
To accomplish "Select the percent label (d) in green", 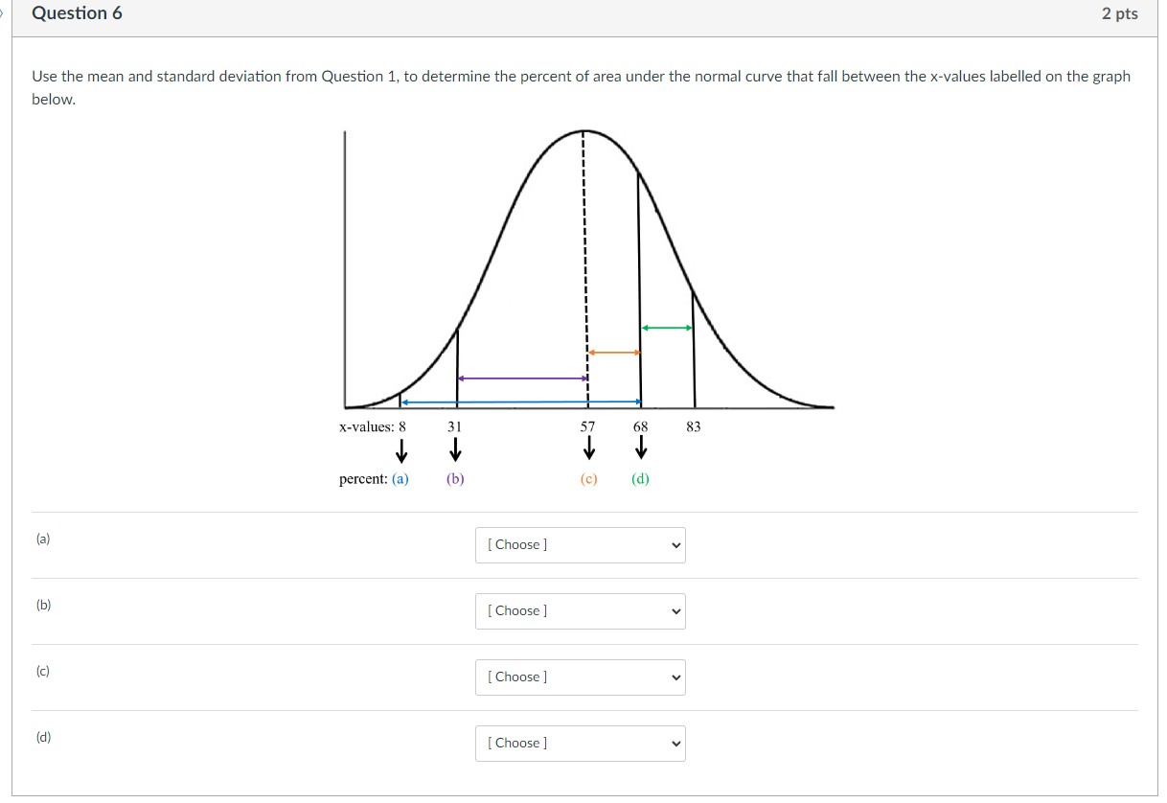I will (x=639, y=479).
